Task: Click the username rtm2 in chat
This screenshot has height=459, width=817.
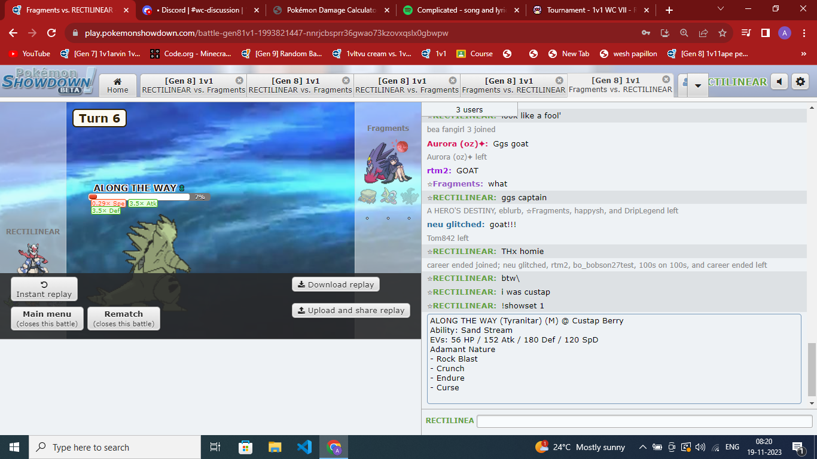Action: (x=439, y=170)
